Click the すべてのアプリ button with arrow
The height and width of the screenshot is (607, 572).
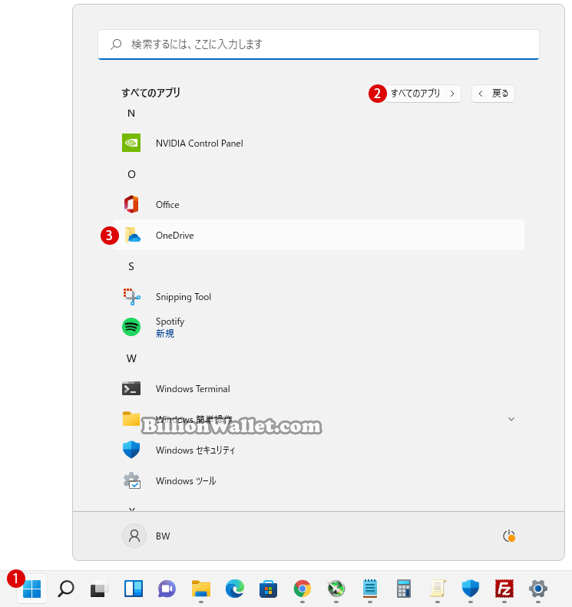[423, 94]
